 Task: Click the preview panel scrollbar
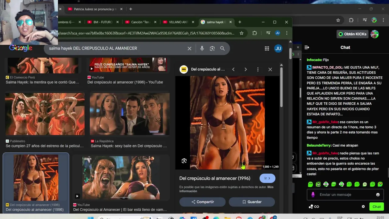[281, 87]
